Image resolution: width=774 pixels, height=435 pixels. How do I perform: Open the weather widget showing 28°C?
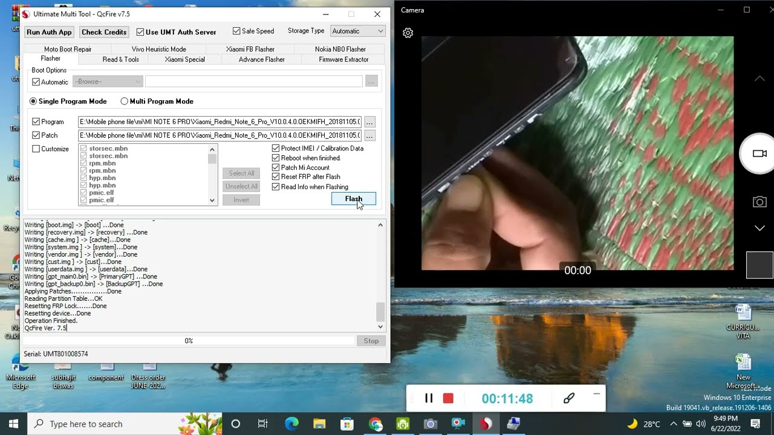click(x=643, y=424)
